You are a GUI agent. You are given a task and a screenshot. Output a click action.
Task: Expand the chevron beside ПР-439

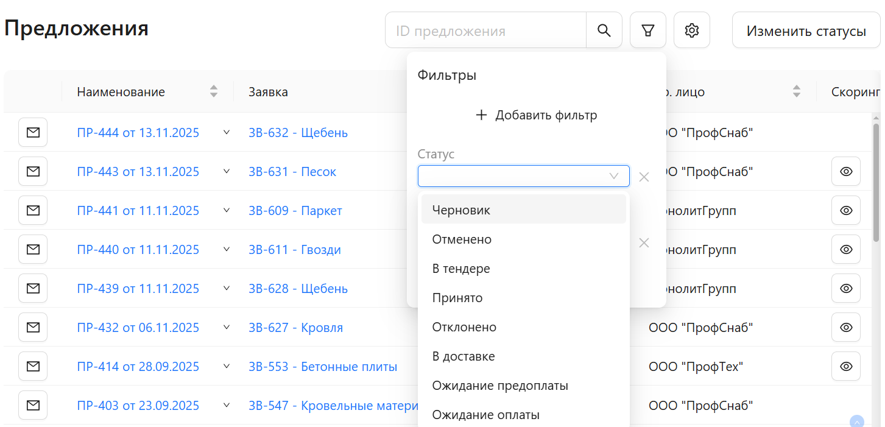pyautogui.click(x=226, y=288)
